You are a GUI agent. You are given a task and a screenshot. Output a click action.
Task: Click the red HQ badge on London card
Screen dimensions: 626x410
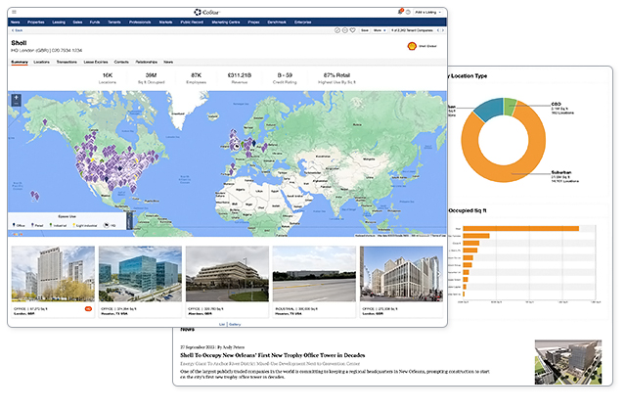pyautogui.click(x=88, y=308)
